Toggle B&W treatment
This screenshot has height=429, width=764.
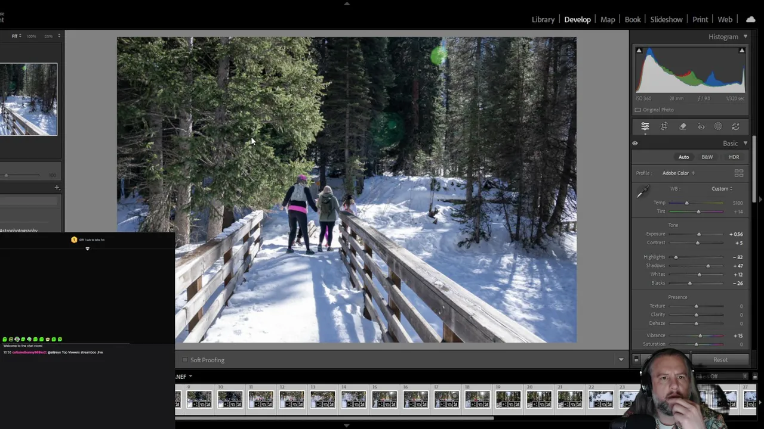tap(707, 157)
